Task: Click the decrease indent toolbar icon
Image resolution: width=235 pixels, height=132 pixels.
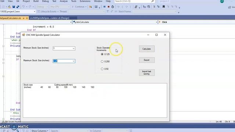Action: pos(158,7)
